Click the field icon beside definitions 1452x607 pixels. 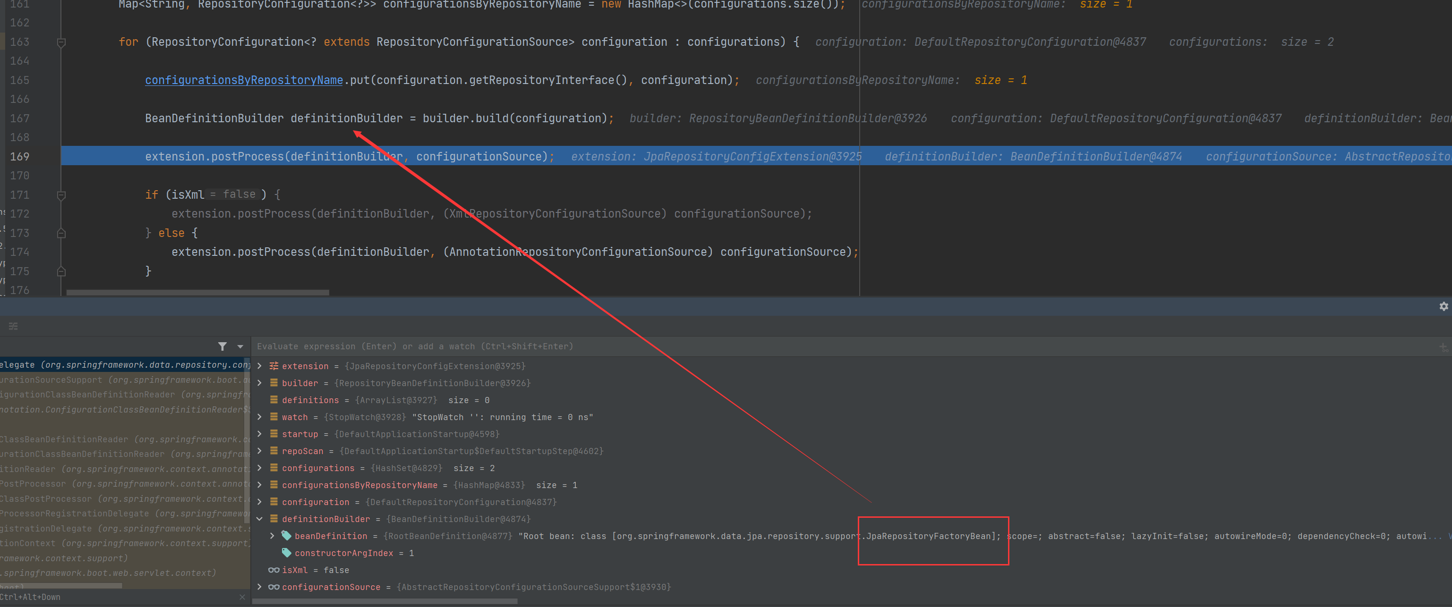(x=274, y=400)
